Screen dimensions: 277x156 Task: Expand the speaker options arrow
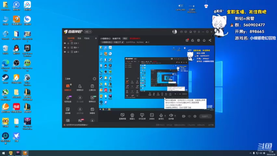pyautogui.click(x=175, y=116)
